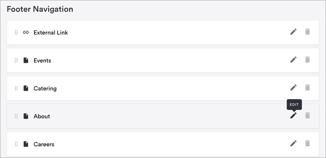Click the chain link icon beside External Link
Image resolution: width=326 pixels, height=158 pixels.
pos(26,33)
